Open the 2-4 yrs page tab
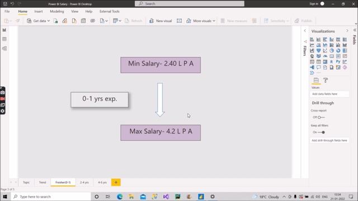This screenshot has height=201, width=358. (x=84, y=183)
